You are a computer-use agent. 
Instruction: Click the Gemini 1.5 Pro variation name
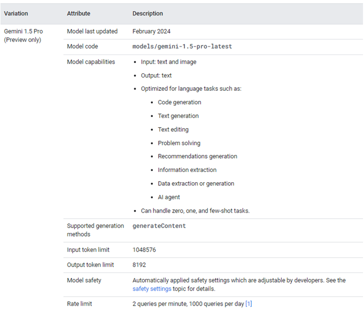pyautogui.click(x=24, y=32)
